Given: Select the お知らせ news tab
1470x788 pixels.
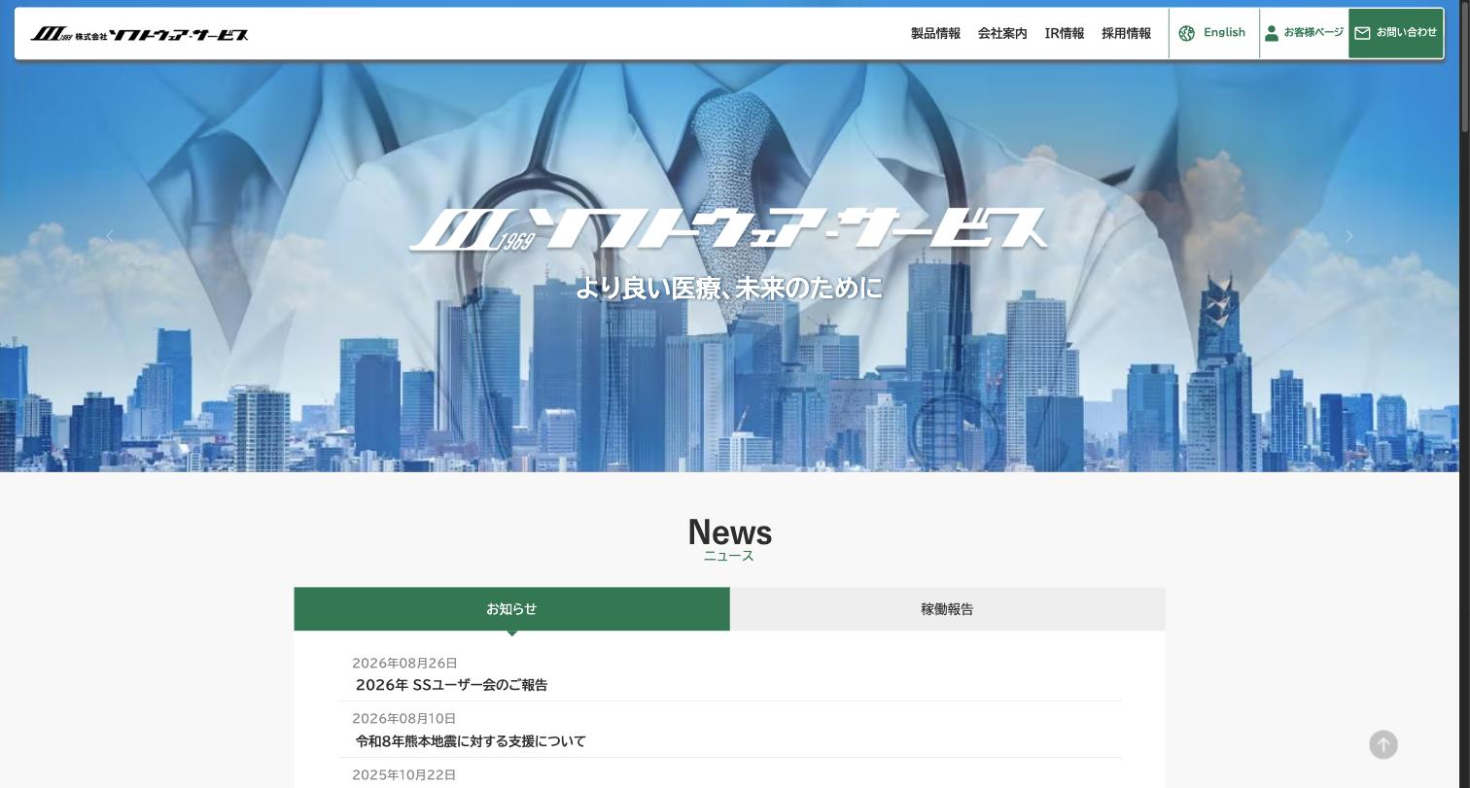Looking at the screenshot, I should pos(511,609).
